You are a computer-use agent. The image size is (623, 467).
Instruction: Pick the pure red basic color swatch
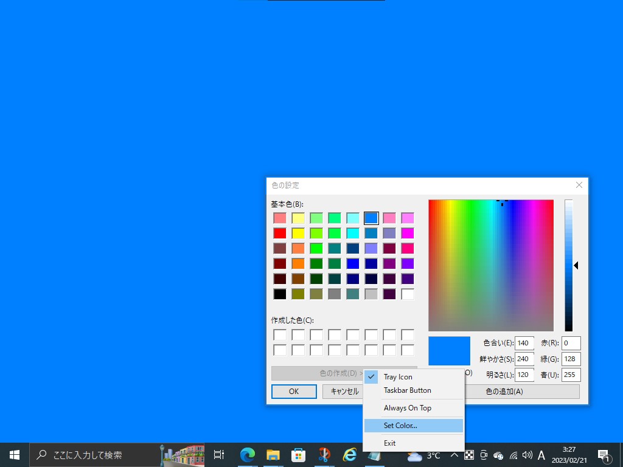coord(280,233)
